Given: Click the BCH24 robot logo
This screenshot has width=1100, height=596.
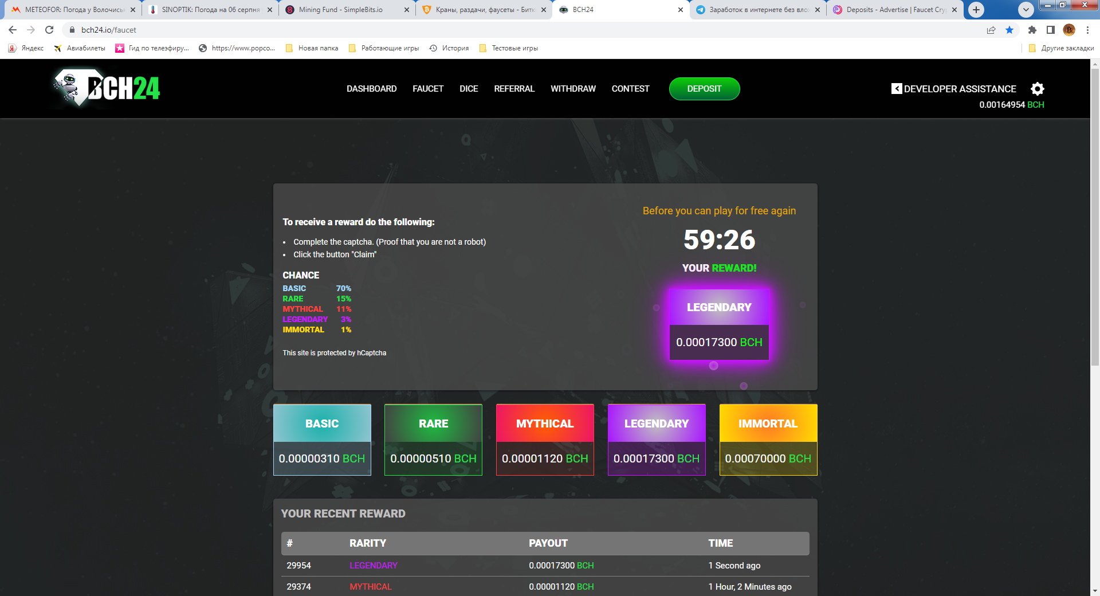Looking at the screenshot, I should [x=107, y=88].
